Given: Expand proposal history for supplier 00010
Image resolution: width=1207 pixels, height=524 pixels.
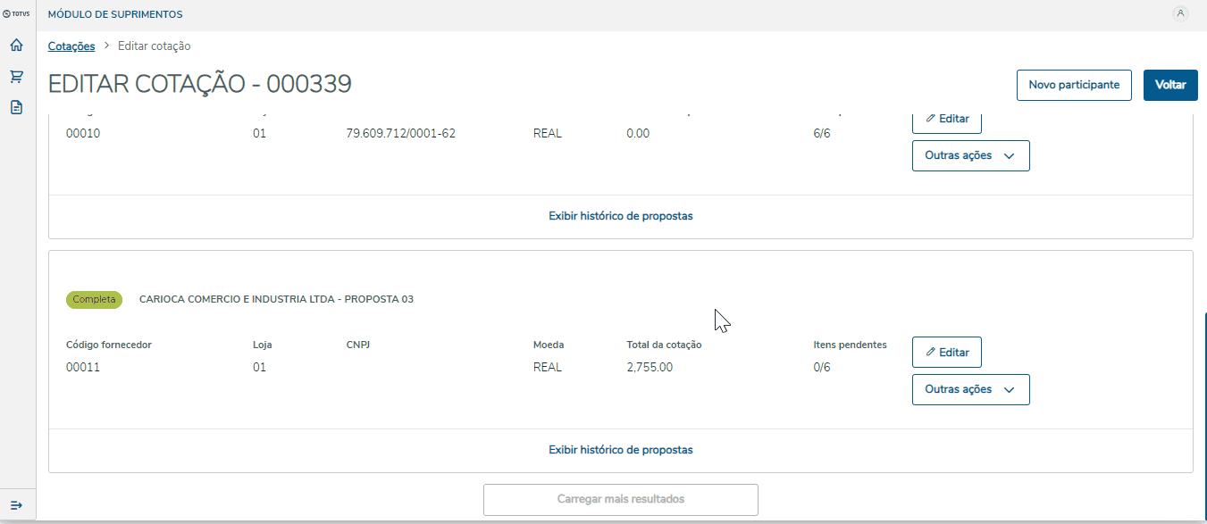Looking at the screenshot, I should 620,216.
